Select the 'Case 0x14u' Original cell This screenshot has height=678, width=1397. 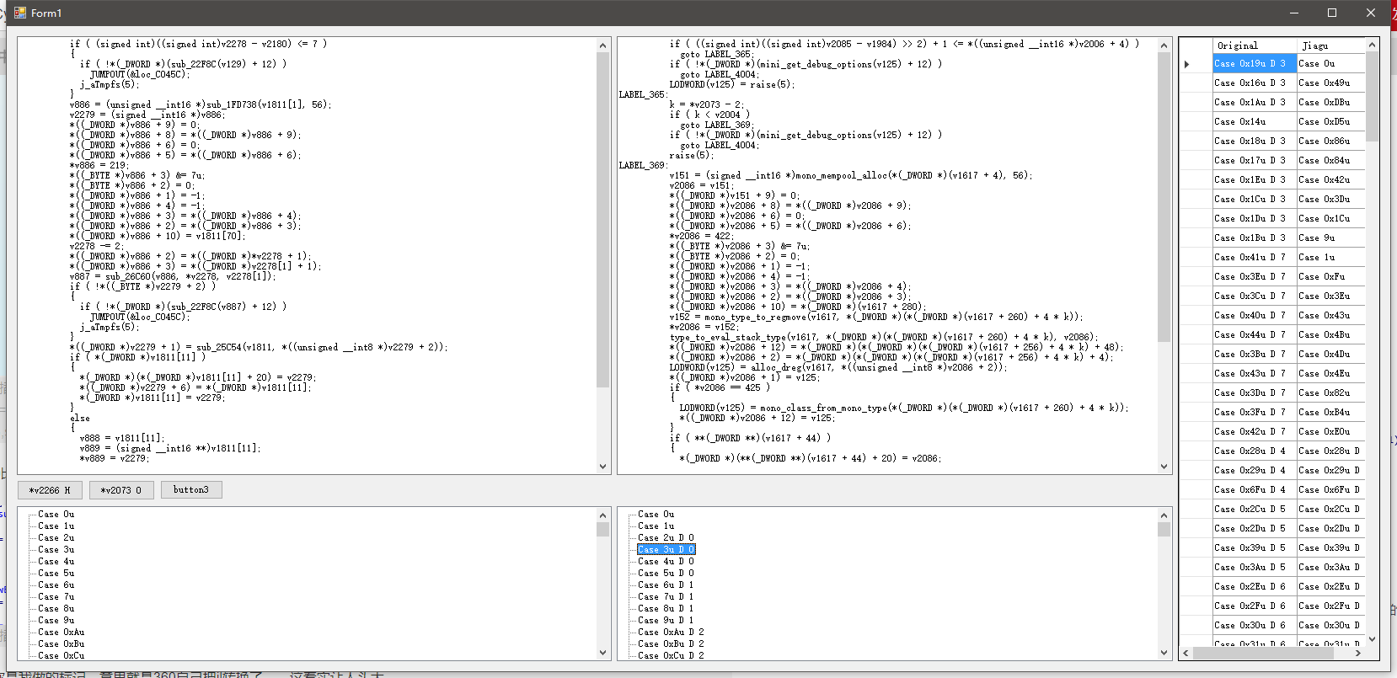[1254, 122]
